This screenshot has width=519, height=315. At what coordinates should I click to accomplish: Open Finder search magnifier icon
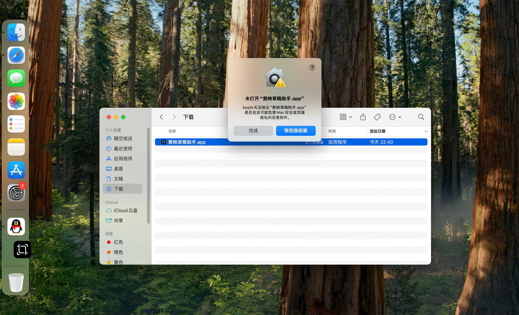pyautogui.click(x=421, y=117)
